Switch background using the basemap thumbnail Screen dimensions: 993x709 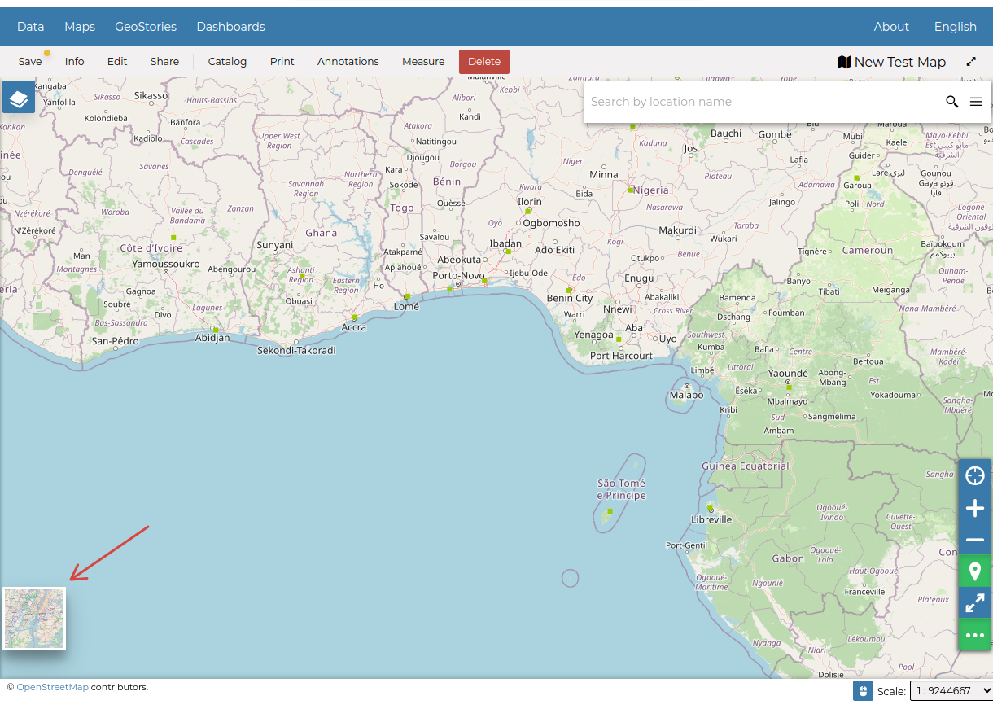(x=34, y=619)
